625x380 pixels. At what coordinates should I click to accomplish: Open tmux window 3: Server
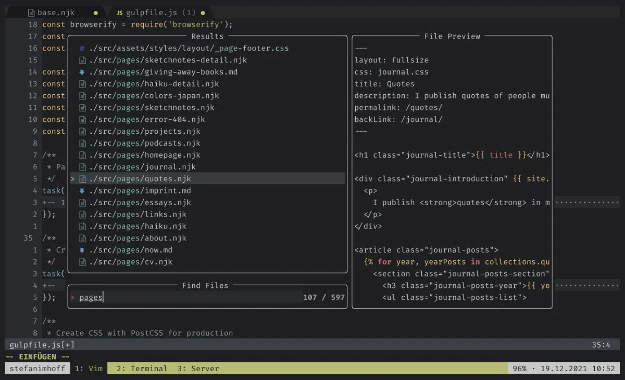point(198,369)
